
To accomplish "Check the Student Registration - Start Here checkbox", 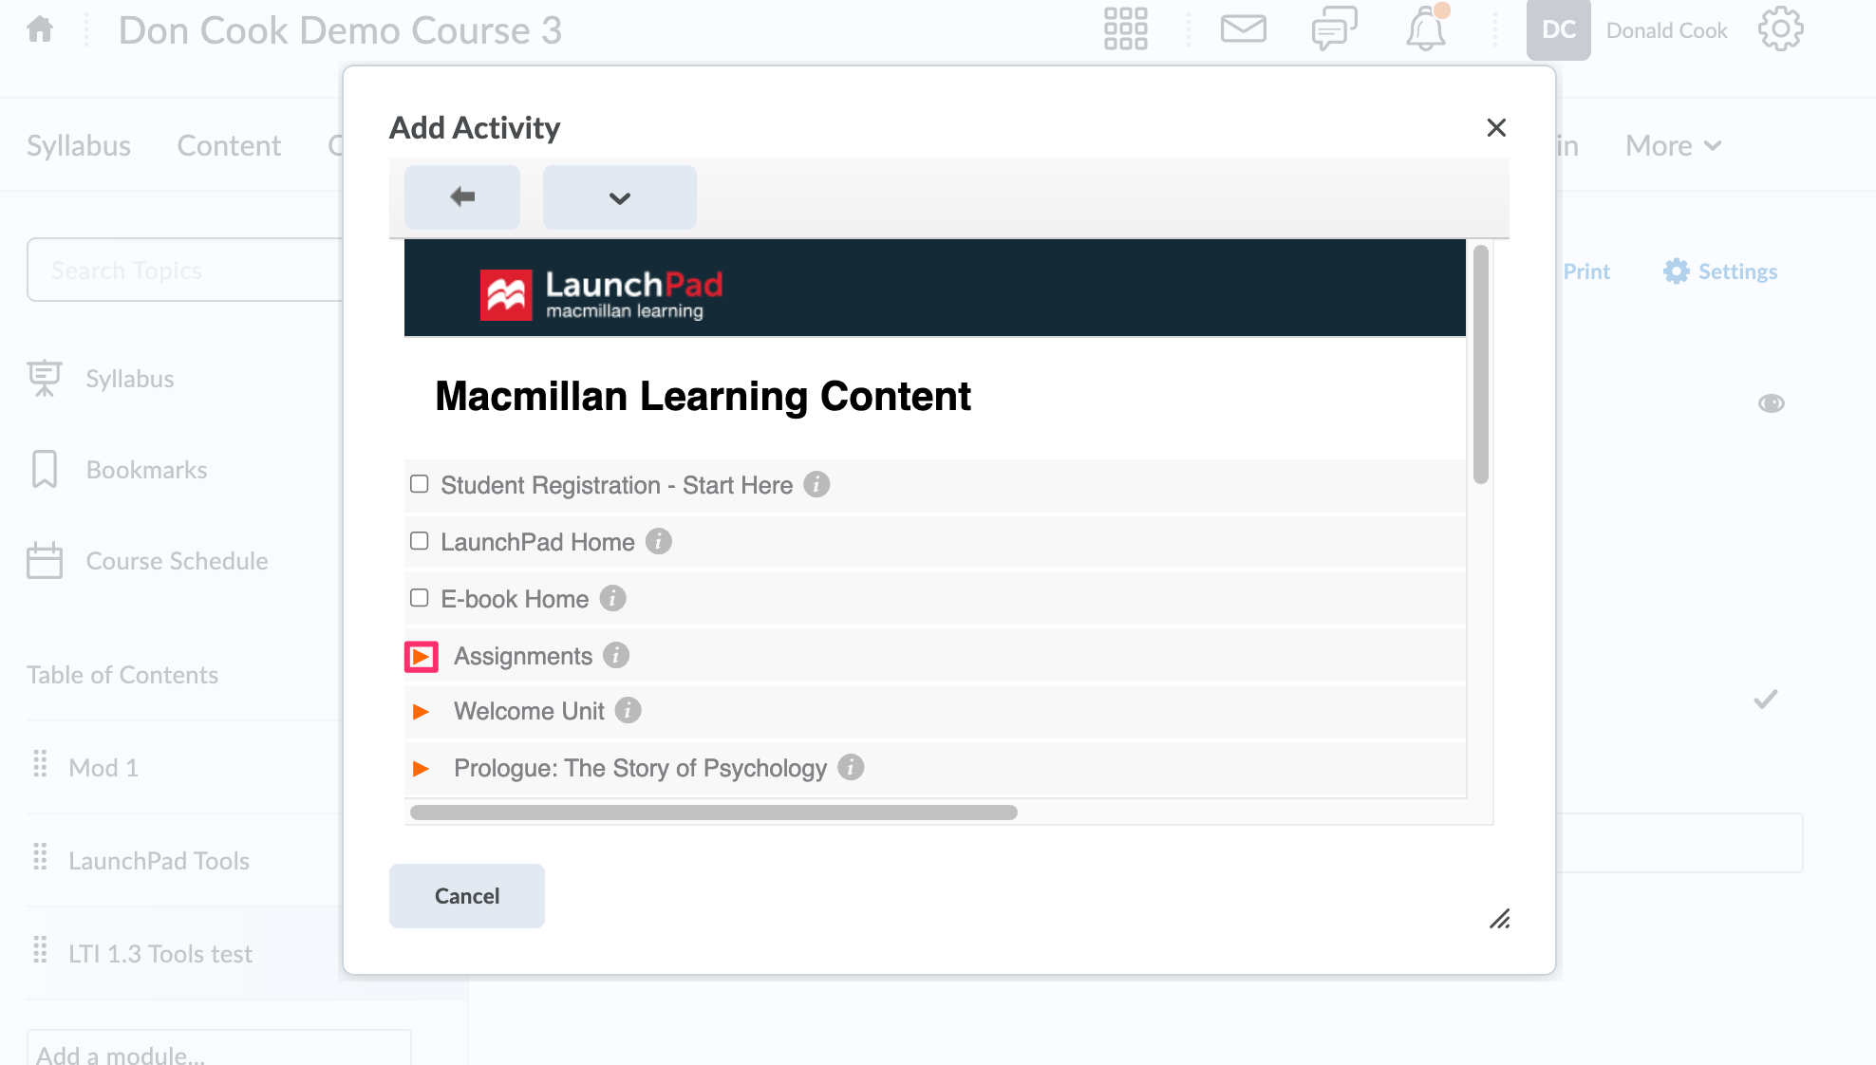I will click(x=419, y=484).
